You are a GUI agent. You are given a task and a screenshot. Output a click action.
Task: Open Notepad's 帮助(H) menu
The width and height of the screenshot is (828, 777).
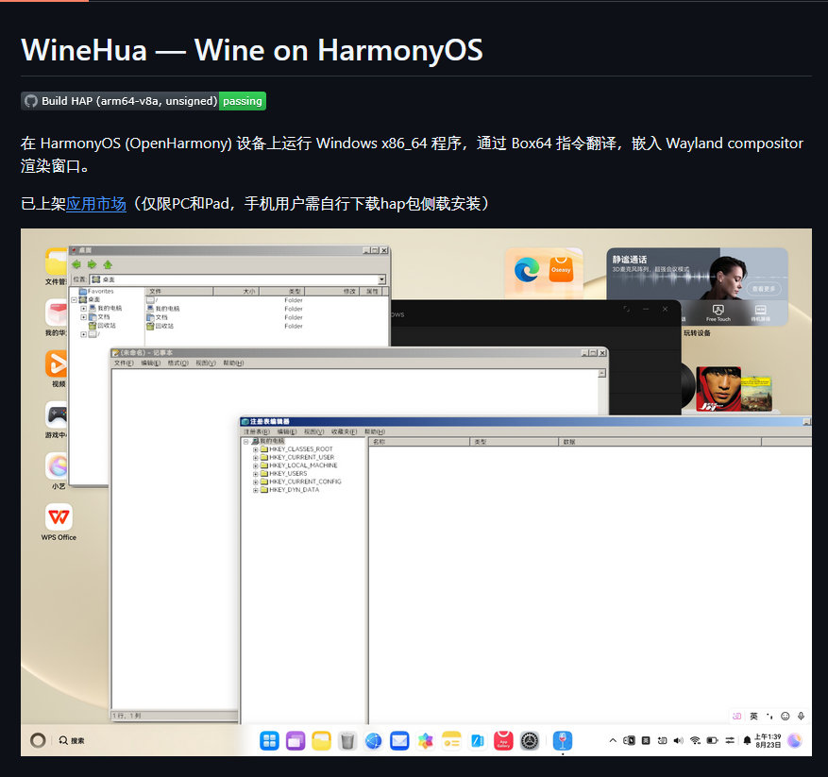[x=233, y=363]
